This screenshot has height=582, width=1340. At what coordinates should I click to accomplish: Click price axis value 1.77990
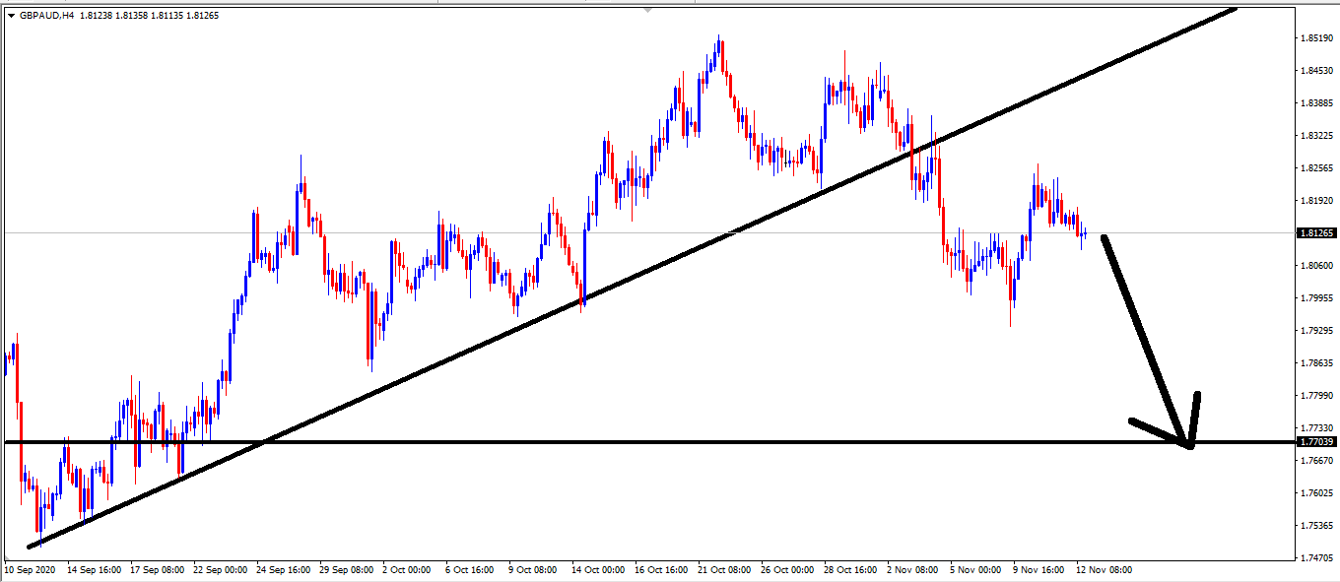coord(1317,396)
